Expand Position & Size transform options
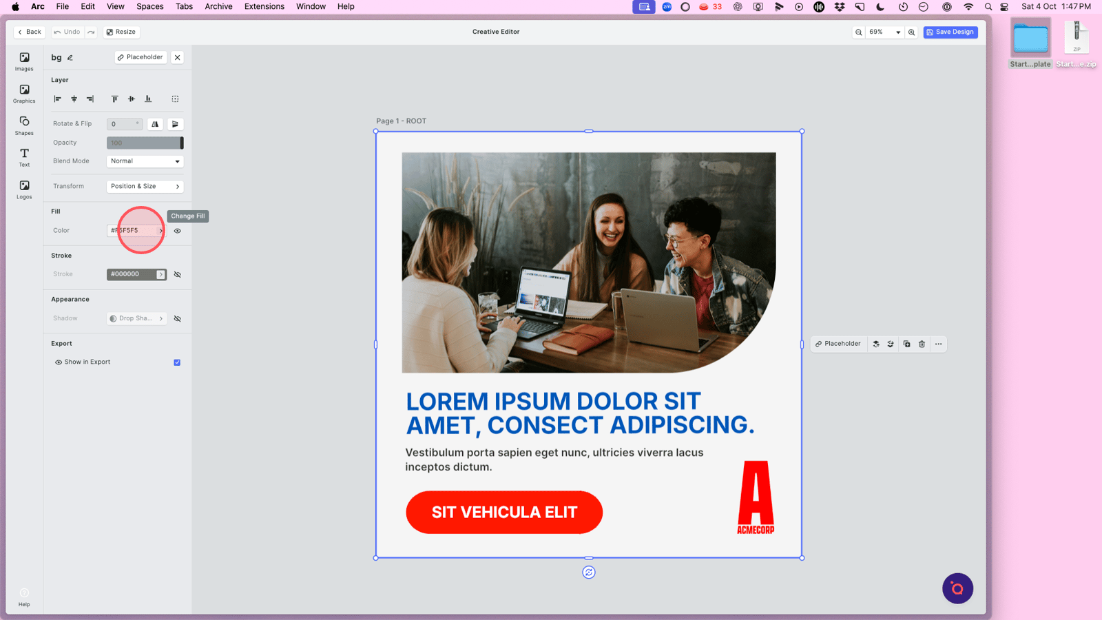 point(145,187)
